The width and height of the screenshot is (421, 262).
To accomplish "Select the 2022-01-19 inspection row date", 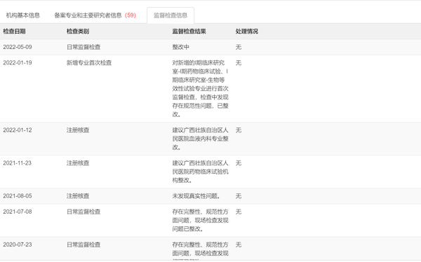I will click(x=18, y=63).
